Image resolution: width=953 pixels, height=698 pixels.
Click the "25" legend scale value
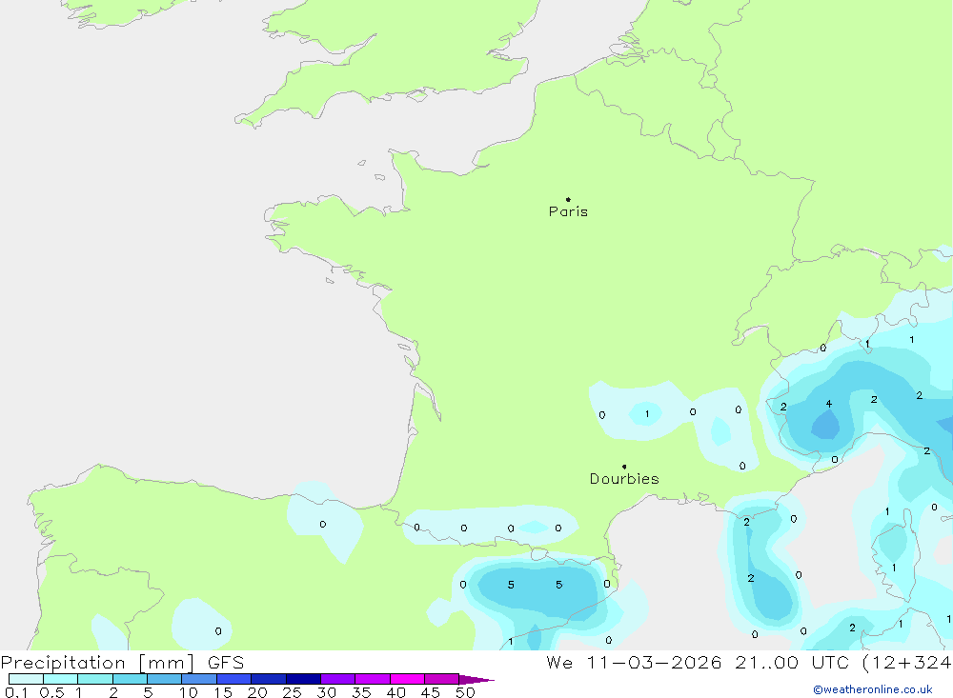coord(292,692)
